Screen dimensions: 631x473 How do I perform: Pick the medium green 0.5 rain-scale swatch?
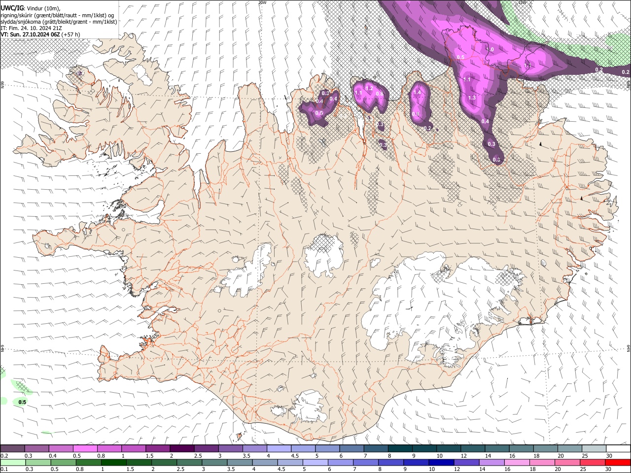[63, 462]
